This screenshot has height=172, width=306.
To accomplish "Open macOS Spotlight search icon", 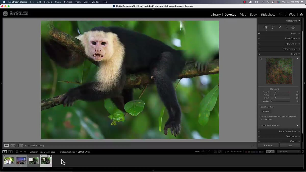I will (x=269, y=2).
